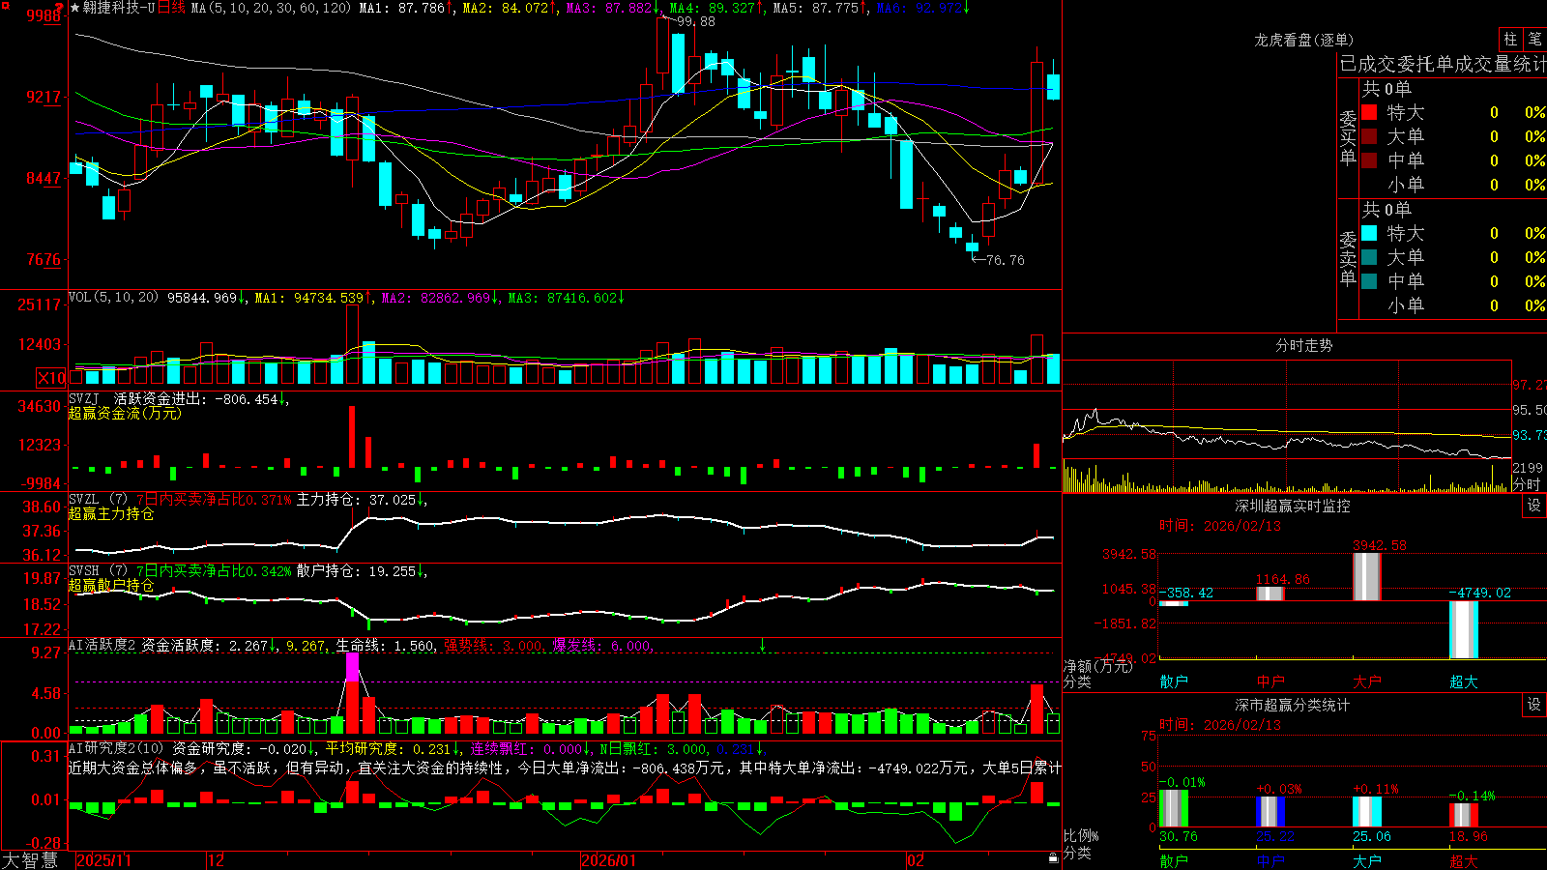The width and height of the screenshot is (1547, 870).
Task: Click the 活跃资金进出: -806.454 value
Action: pyautogui.click(x=196, y=398)
